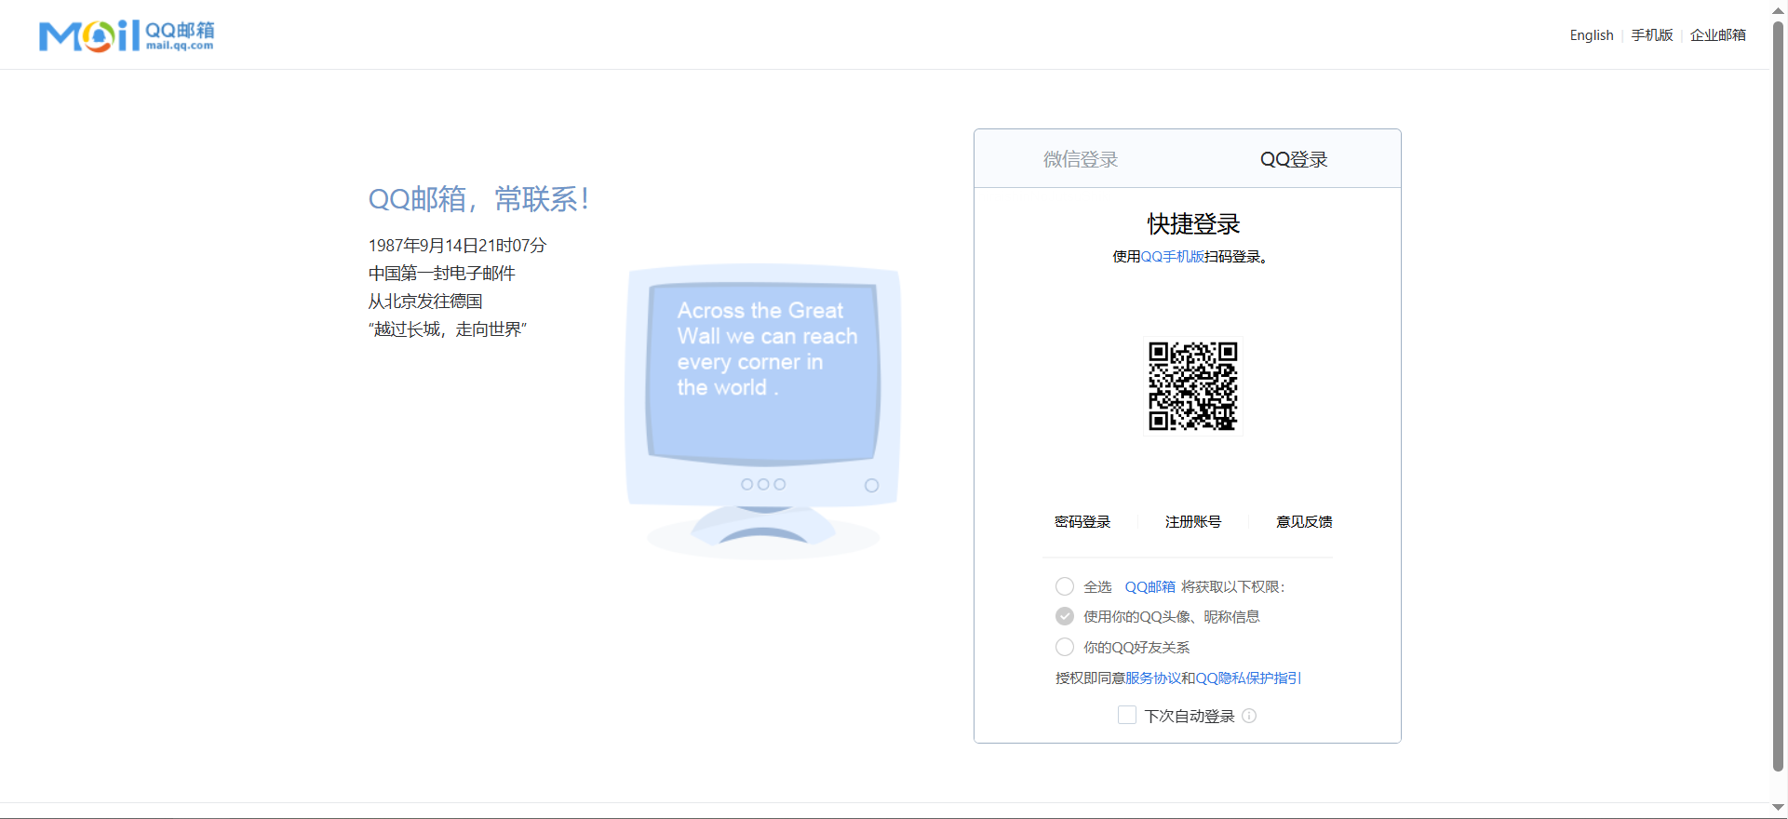1788x819 pixels.
Task: Open the QQ手机版 link
Action: (1172, 257)
